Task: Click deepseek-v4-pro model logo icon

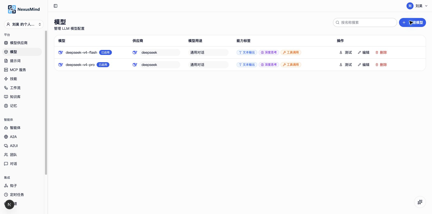Action: tap(60, 65)
